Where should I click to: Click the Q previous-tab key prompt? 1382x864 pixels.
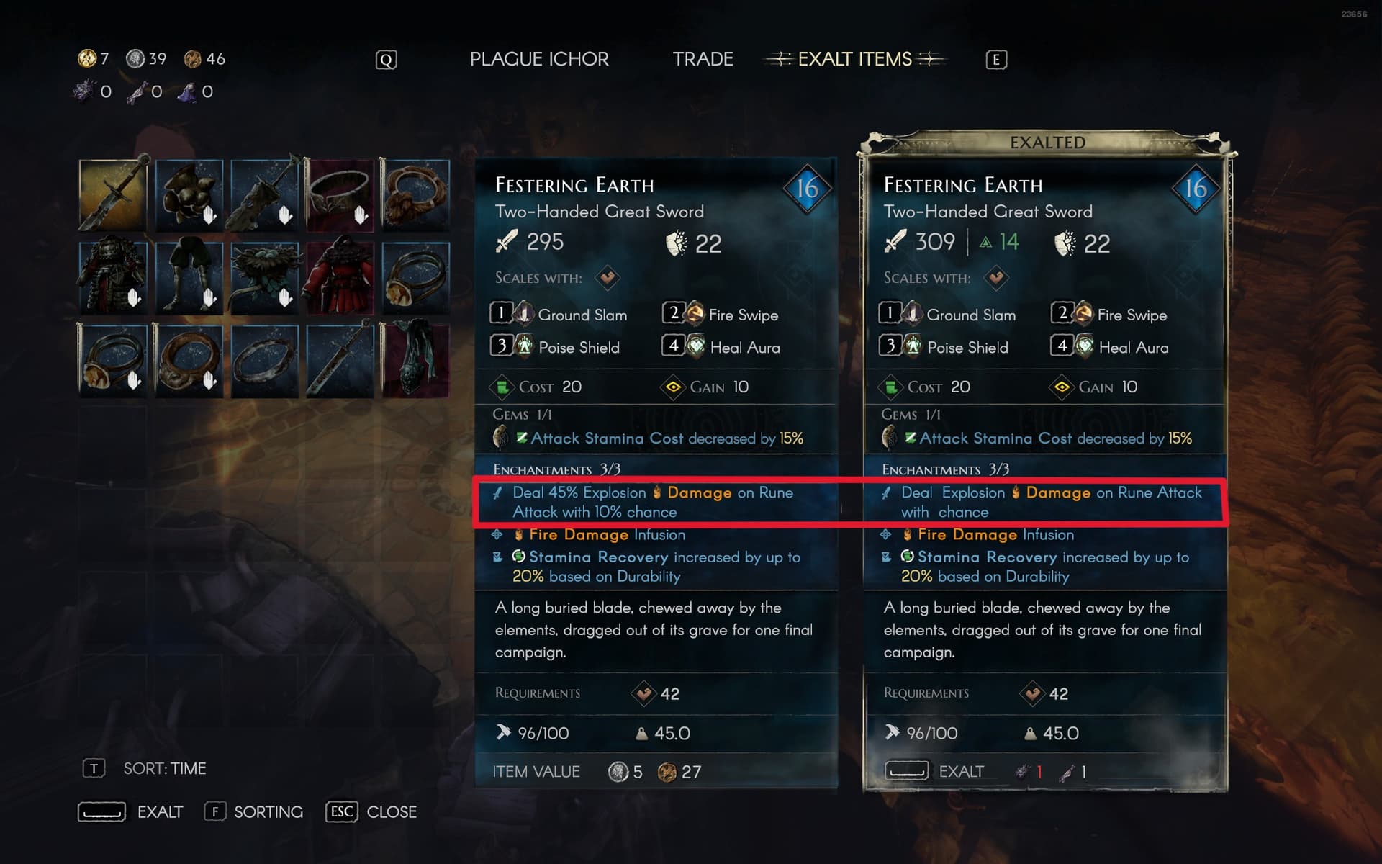387,60
